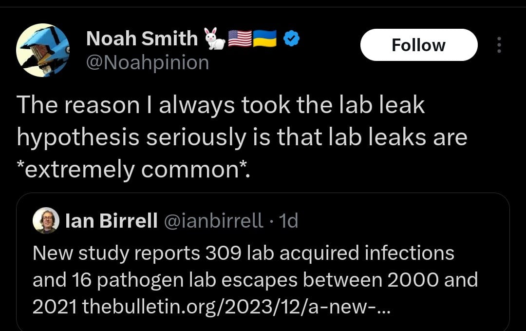Click the Ukraine flag emoji
Viewport: 526px width, 331px height.
click(264, 39)
